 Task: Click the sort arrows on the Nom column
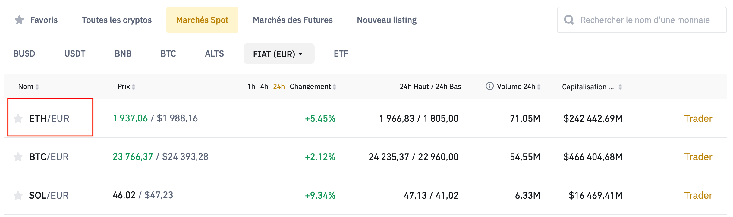pos(37,87)
